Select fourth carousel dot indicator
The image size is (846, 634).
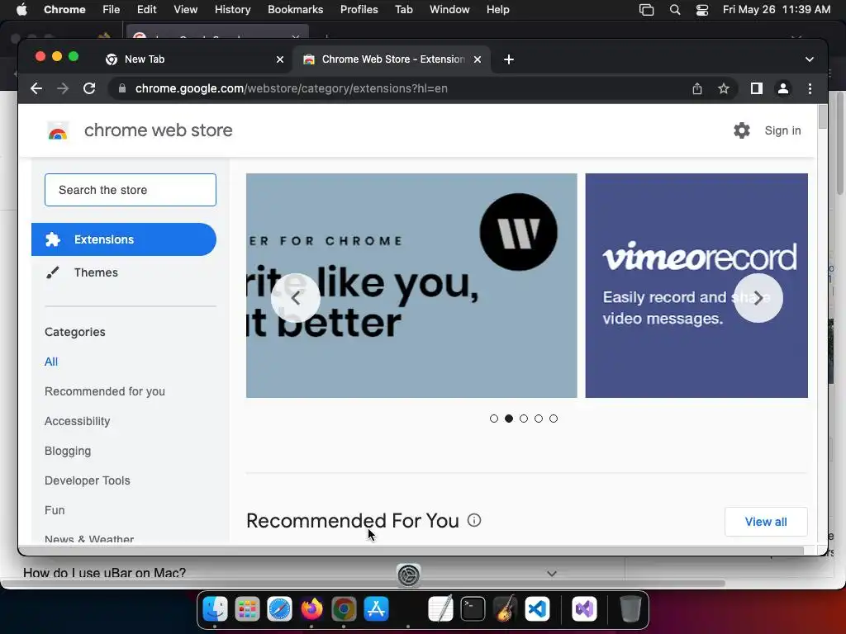pos(539,419)
